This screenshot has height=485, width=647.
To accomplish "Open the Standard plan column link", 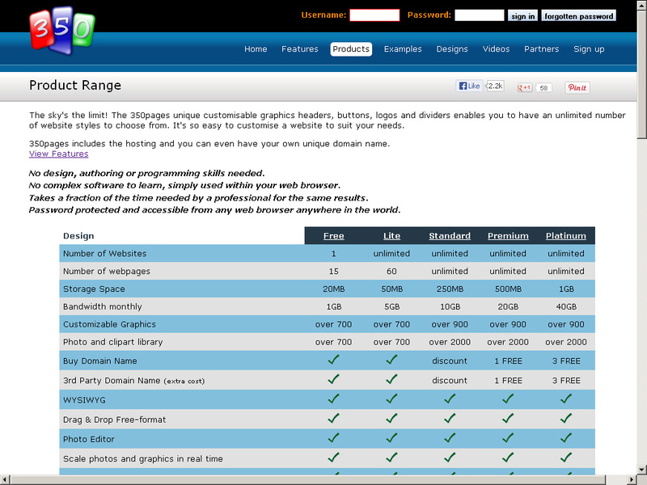I will [x=450, y=236].
